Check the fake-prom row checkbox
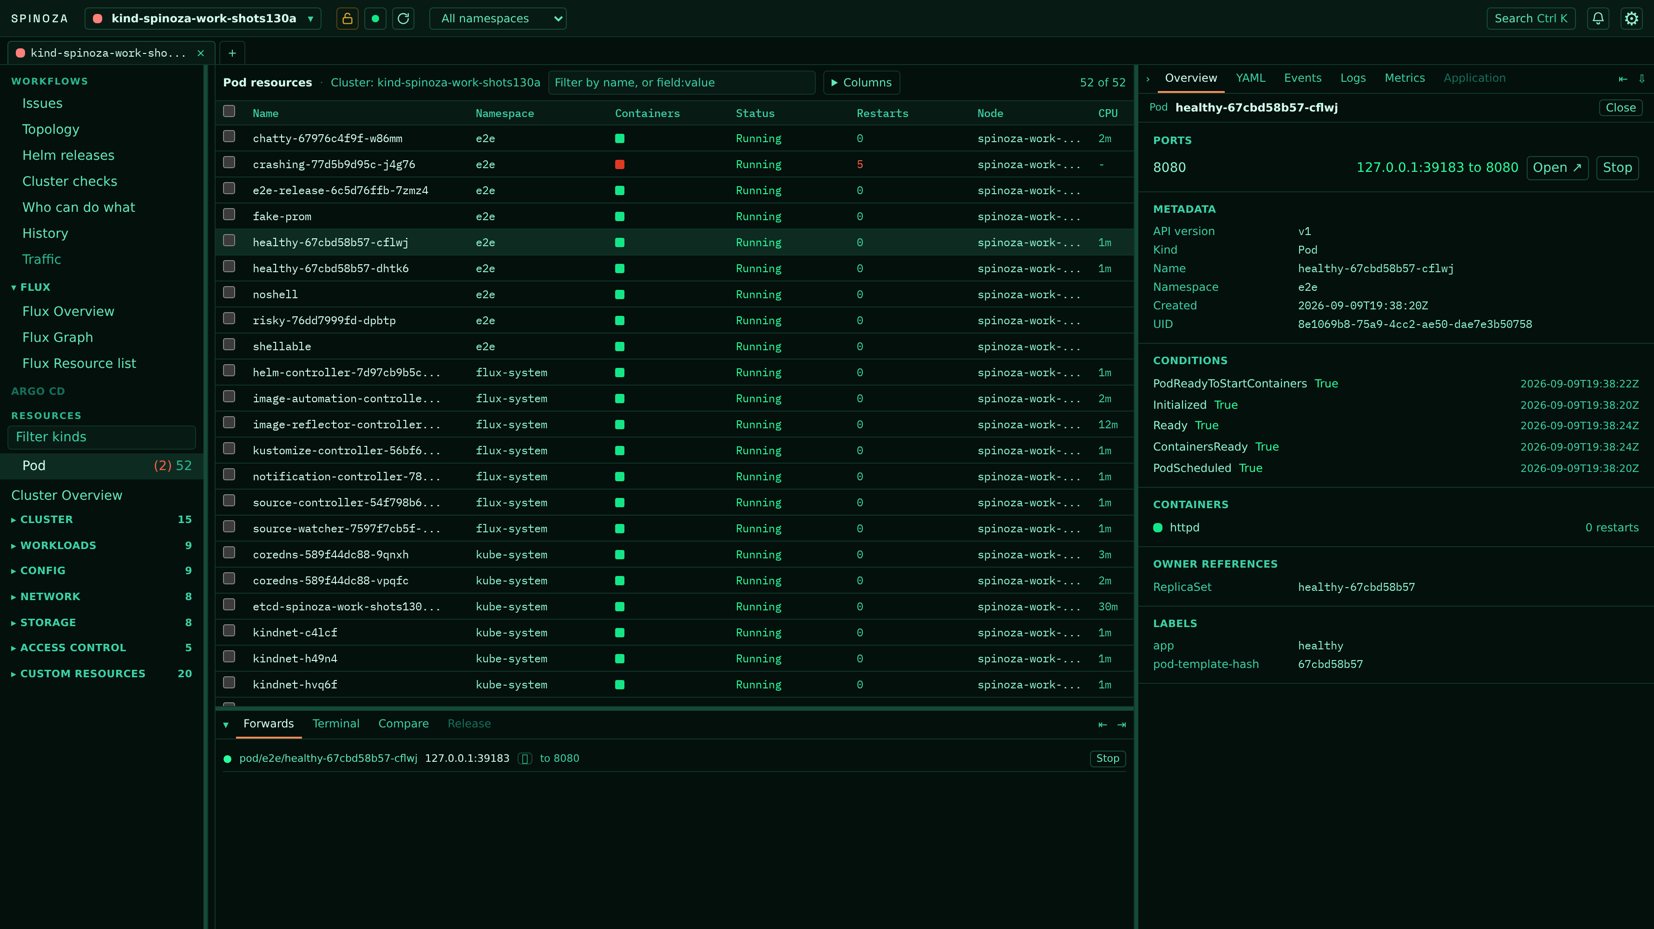 [x=229, y=215]
